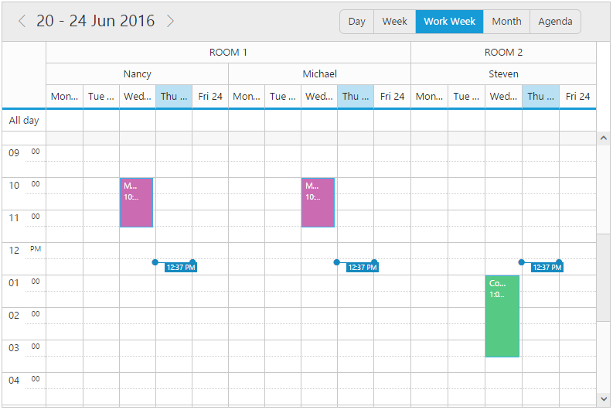Click the vertical scrollbar thumb
The height and width of the screenshot is (410, 613).
(603, 276)
